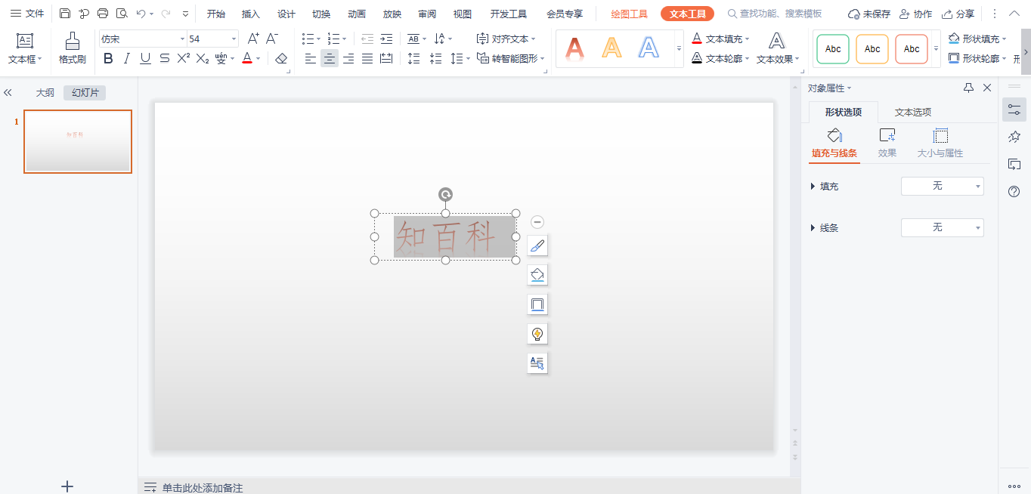Switch to the 文本选项 tab

point(912,112)
